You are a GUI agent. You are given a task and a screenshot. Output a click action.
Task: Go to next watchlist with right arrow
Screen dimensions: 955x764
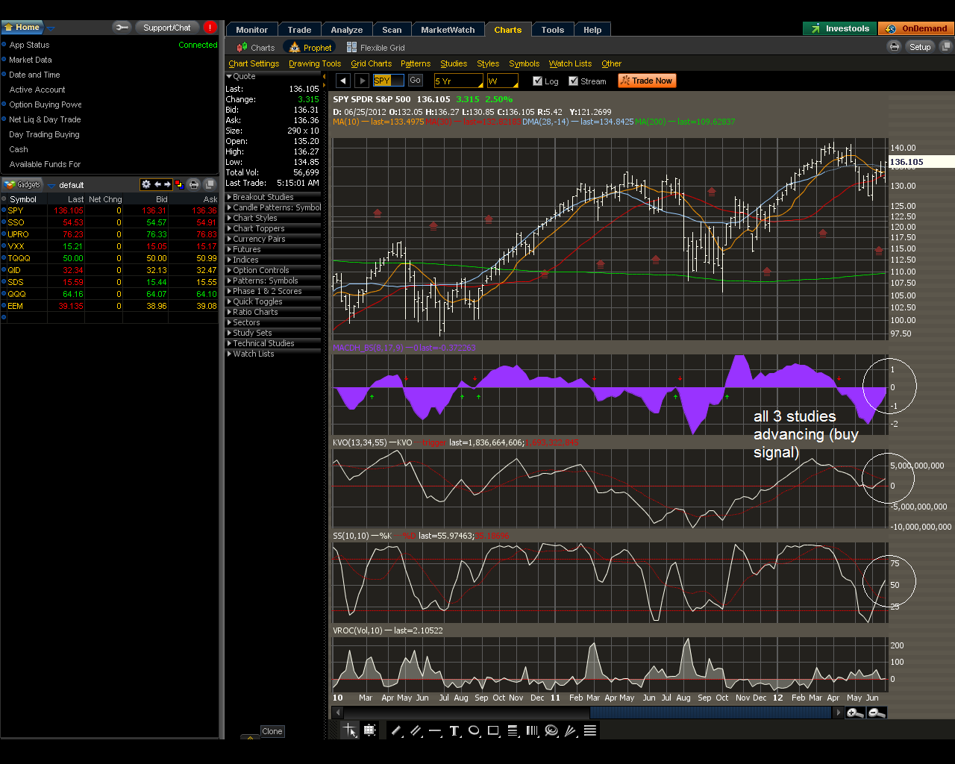click(168, 184)
